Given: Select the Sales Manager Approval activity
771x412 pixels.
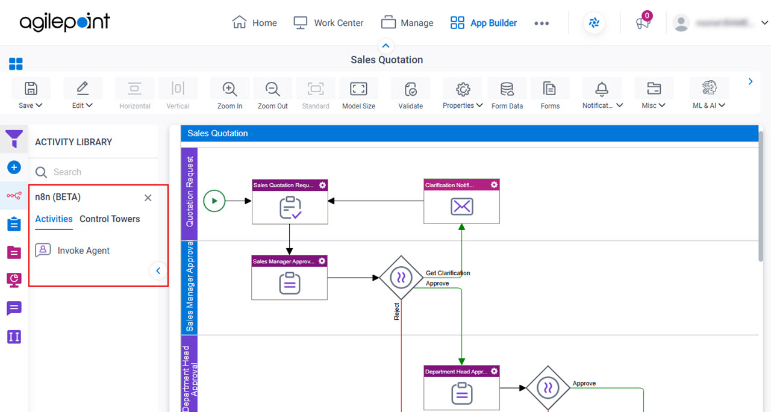Looking at the screenshot, I should click(x=289, y=277).
